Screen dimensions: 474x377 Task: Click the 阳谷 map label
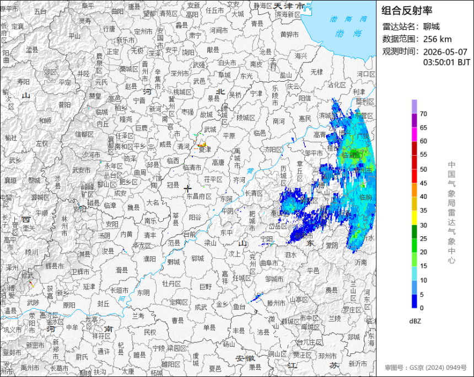[x=195, y=217]
